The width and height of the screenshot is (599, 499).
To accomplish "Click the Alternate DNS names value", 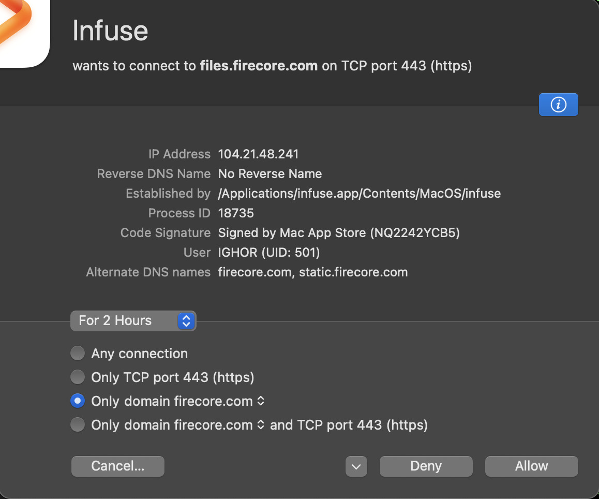I will tap(312, 272).
